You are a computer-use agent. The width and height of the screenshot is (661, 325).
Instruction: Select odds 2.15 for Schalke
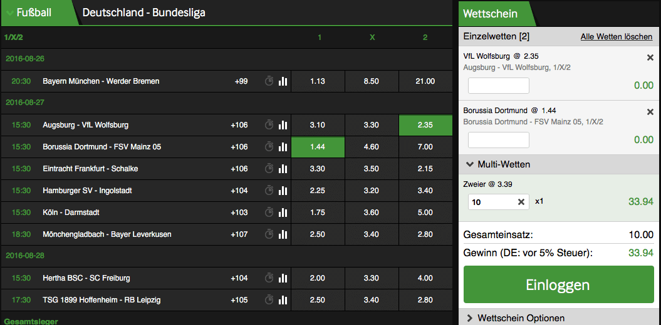(x=425, y=169)
